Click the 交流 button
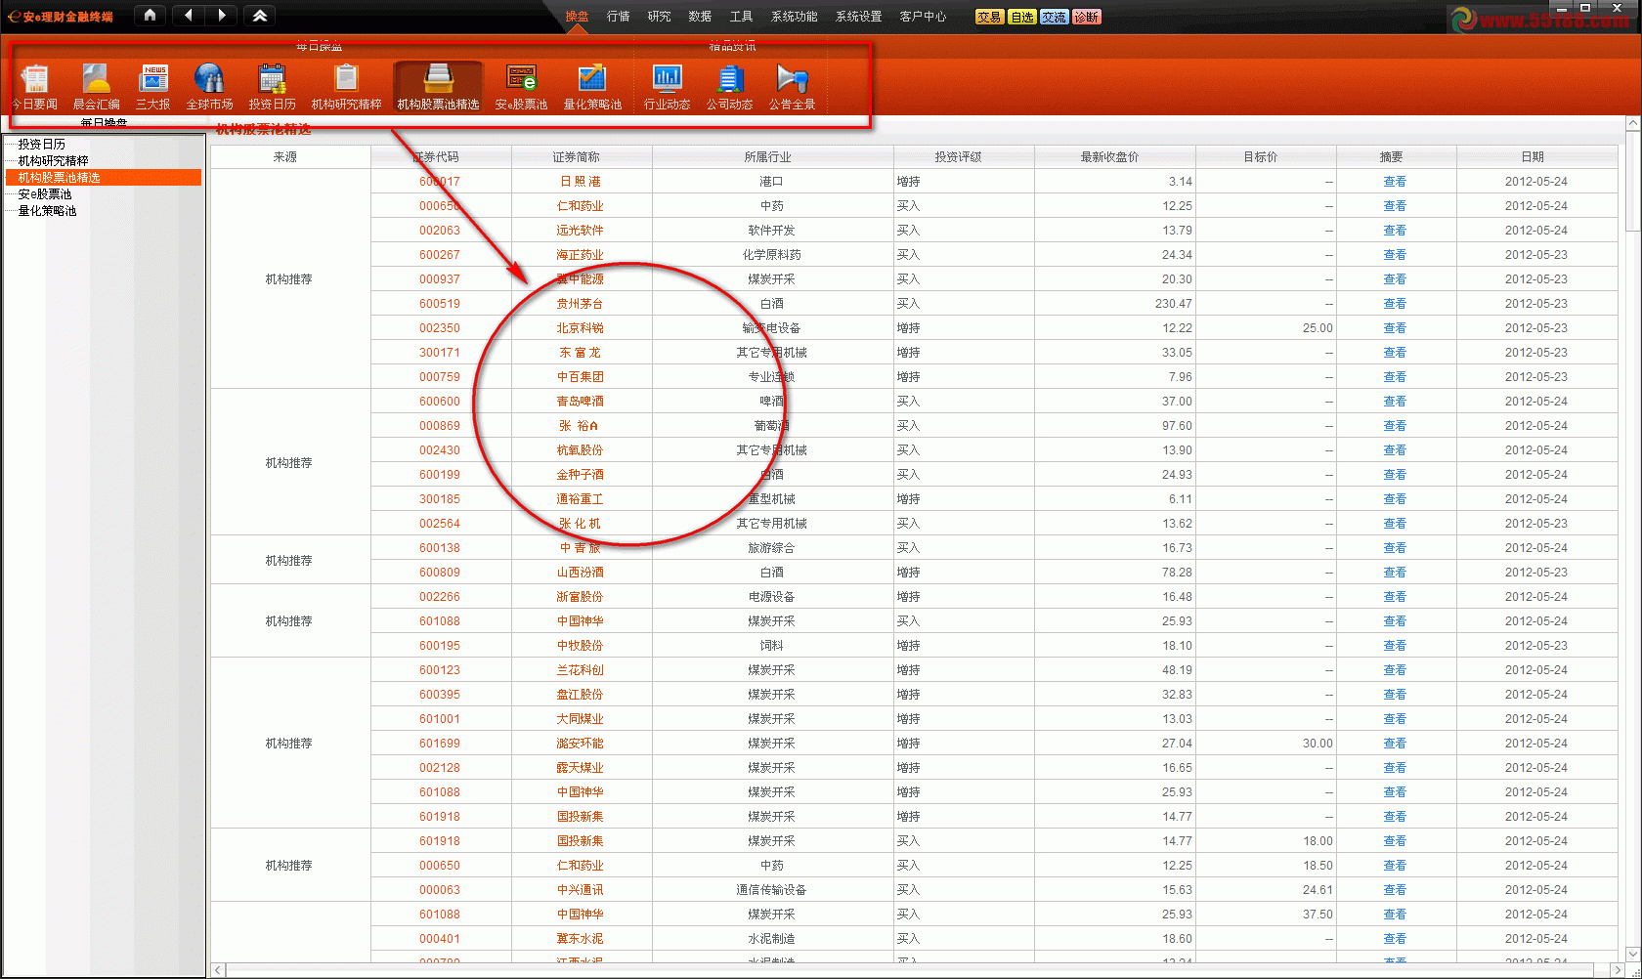The width and height of the screenshot is (1642, 979). (1054, 17)
